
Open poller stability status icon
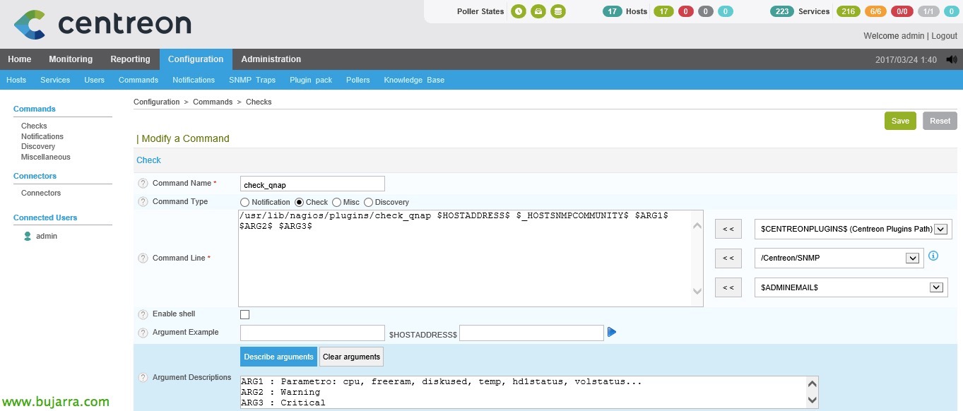(x=538, y=11)
